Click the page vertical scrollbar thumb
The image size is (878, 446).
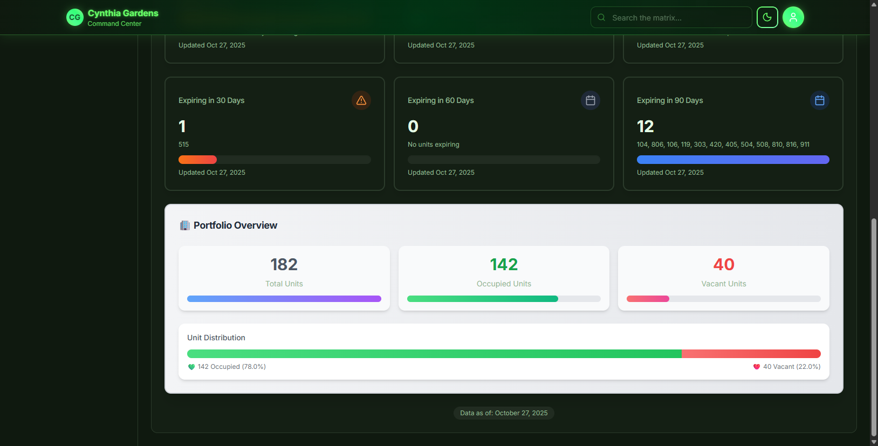click(874, 326)
